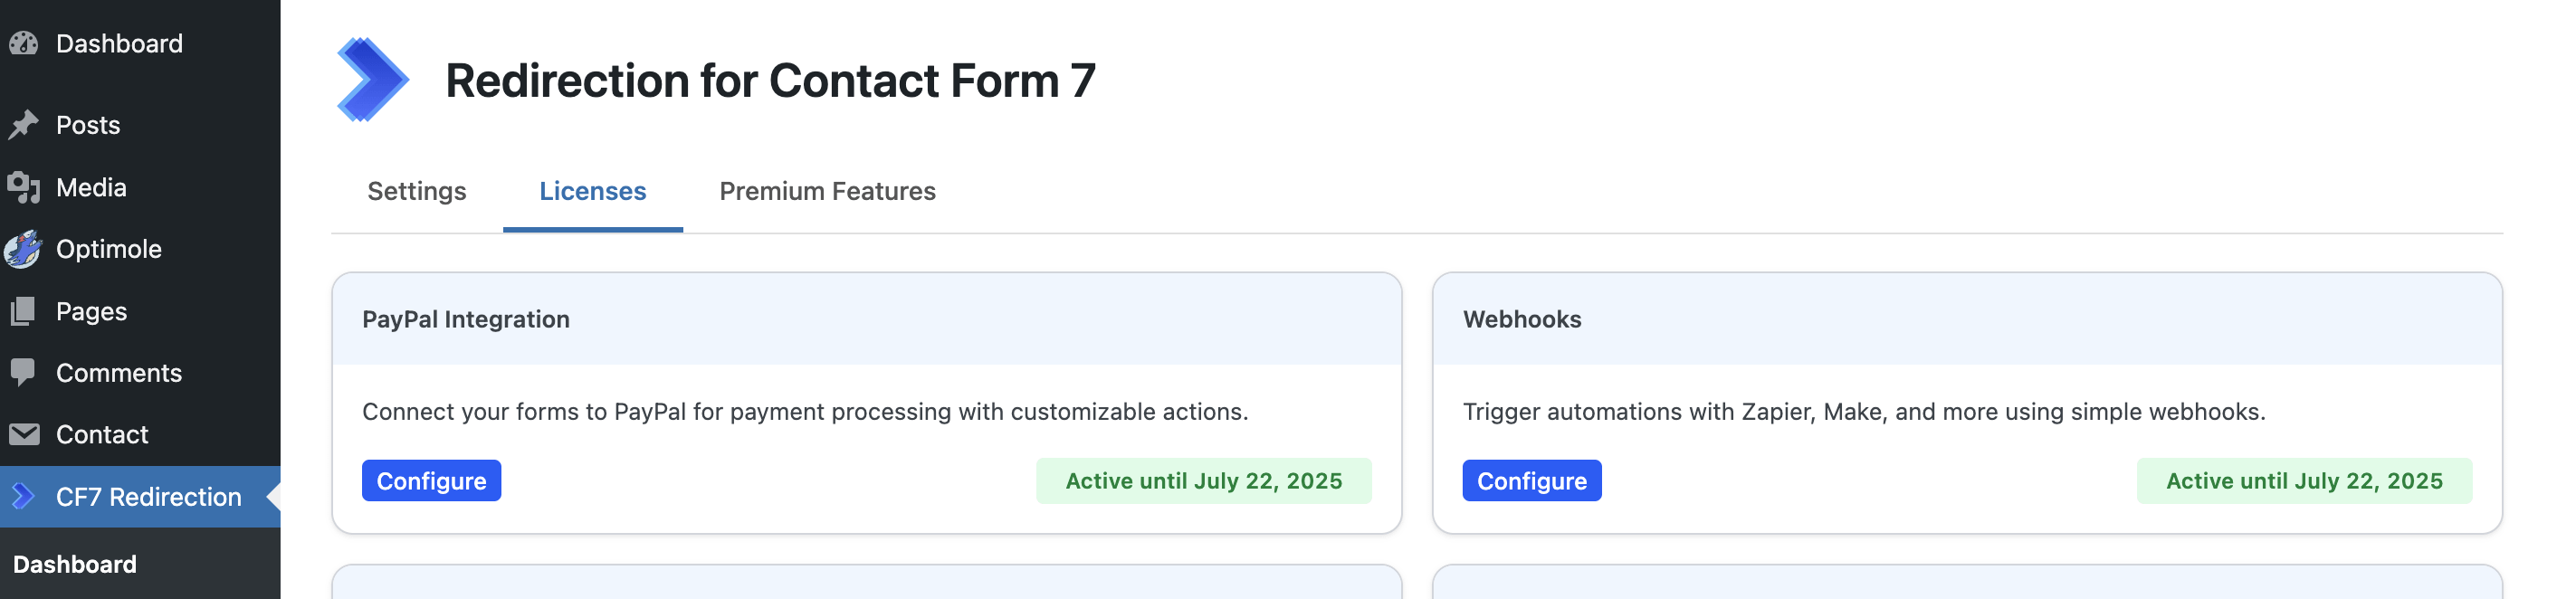Image resolution: width=2576 pixels, height=599 pixels.
Task: Click the Dashboard gauge icon in sidebar
Action: (24, 44)
